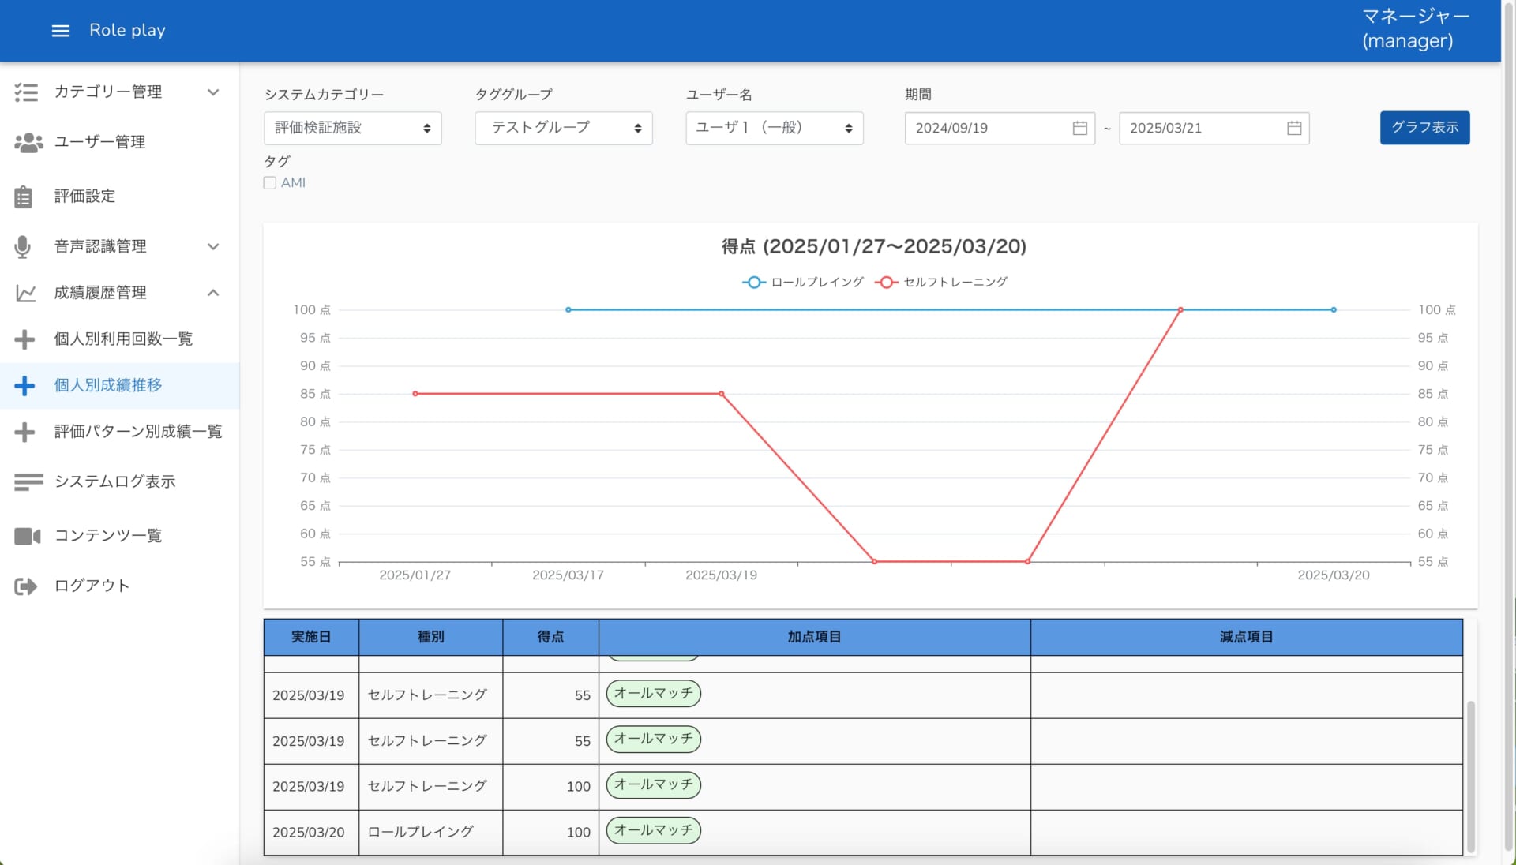Open the hamburger navigation menu
The height and width of the screenshot is (865, 1516).
(61, 30)
